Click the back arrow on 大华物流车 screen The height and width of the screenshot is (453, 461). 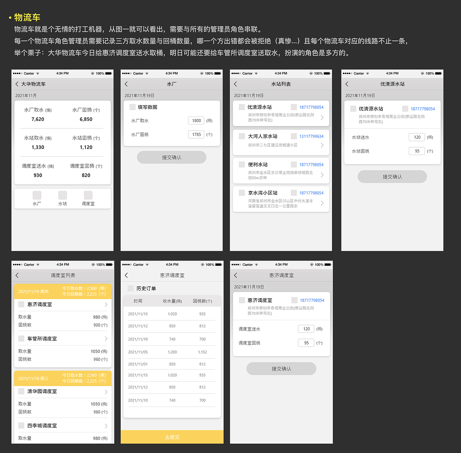17,83
